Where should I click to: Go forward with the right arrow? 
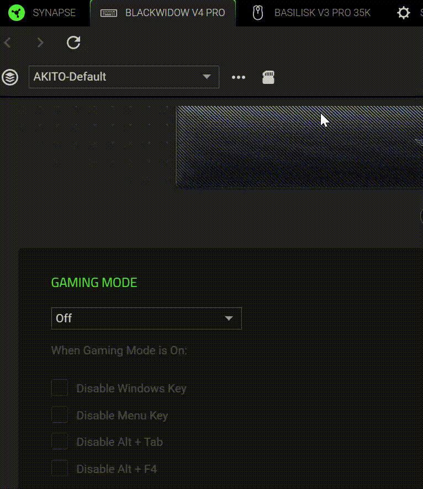coord(40,42)
